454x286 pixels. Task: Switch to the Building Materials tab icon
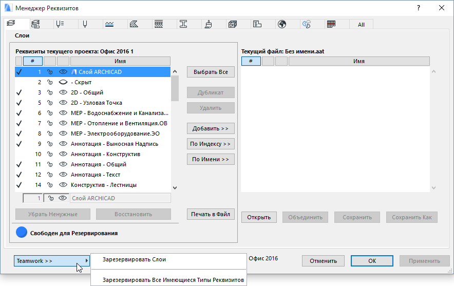233,24
